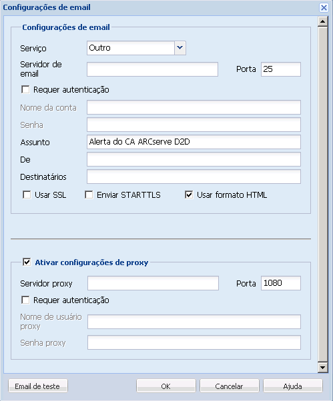
Task: Click the vertical scrollbar thumb
Action: coord(323,195)
